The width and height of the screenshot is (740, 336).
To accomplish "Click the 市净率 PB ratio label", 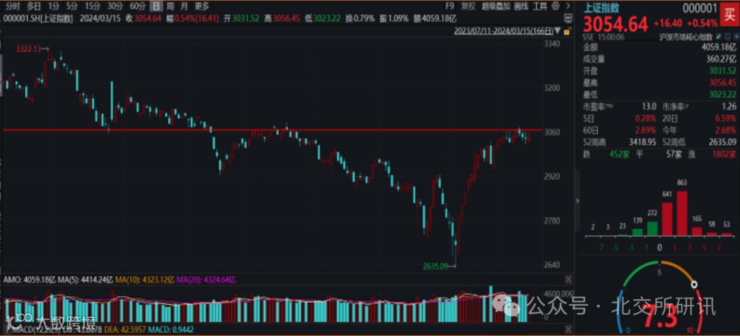I will [676, 107].
